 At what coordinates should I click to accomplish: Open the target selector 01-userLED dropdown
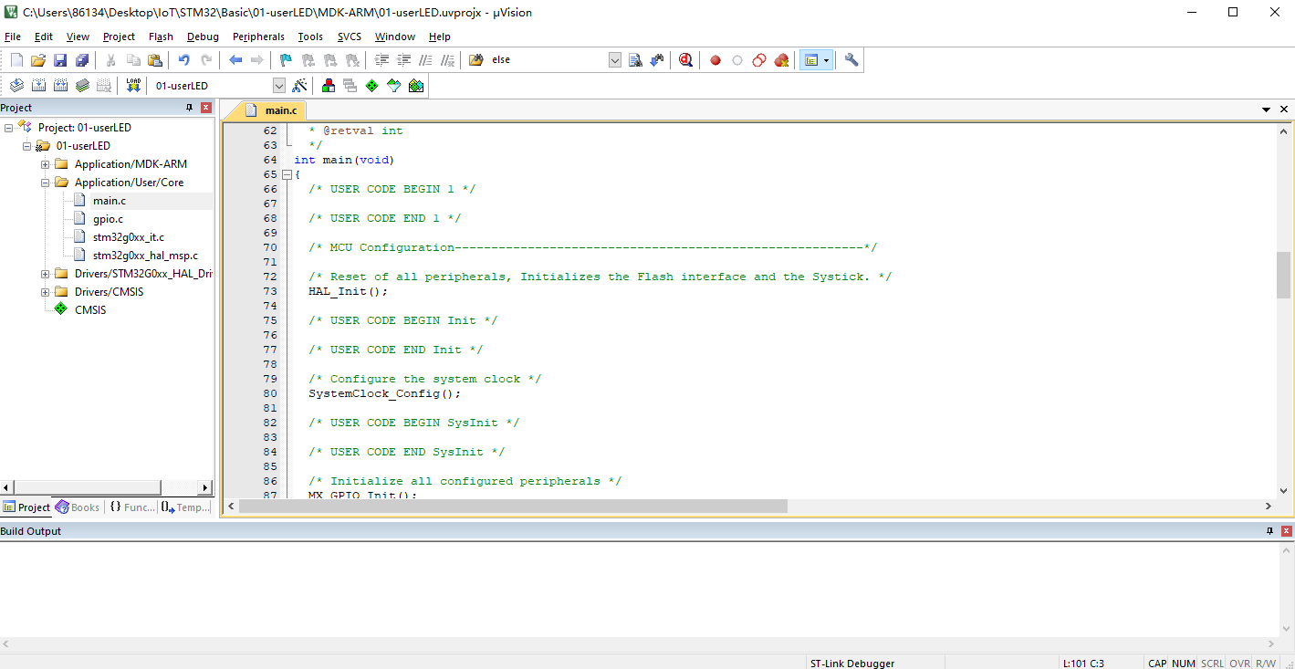click(x=279, y=86)
